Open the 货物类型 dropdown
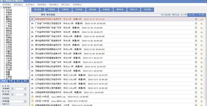Screen dimensions: 207x106 pos(25,101)
